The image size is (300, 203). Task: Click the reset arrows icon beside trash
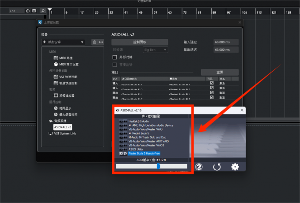pos(101,42)
